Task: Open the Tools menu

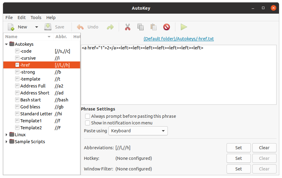Action: pos(36,17)
